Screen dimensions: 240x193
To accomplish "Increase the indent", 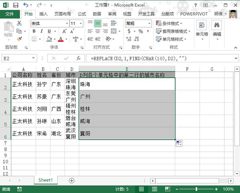I will [x=98, y=39].
